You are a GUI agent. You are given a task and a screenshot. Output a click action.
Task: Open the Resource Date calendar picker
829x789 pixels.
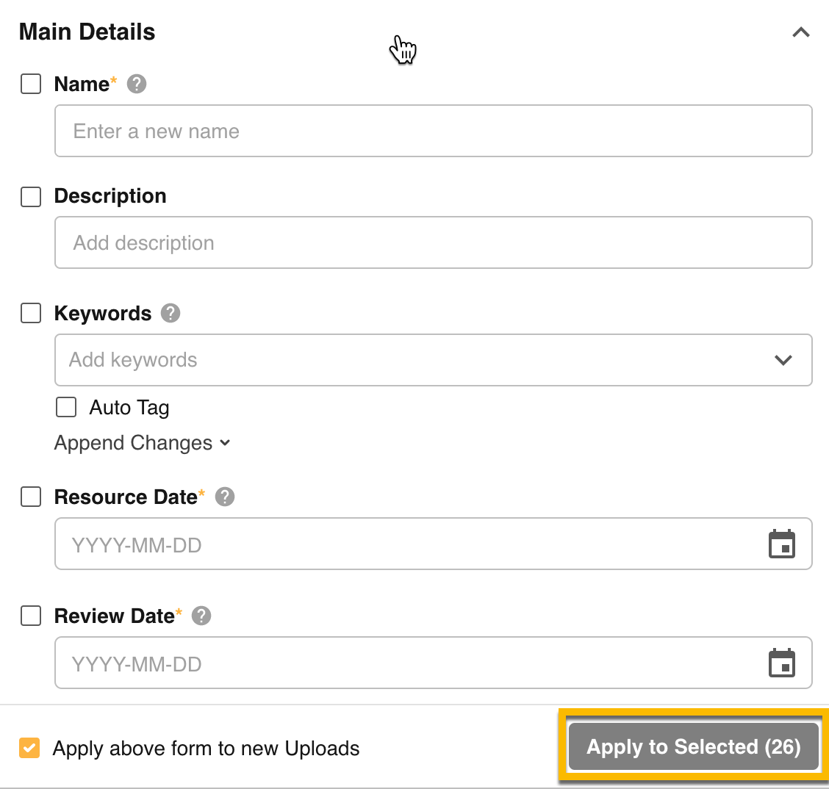point(782,544)
